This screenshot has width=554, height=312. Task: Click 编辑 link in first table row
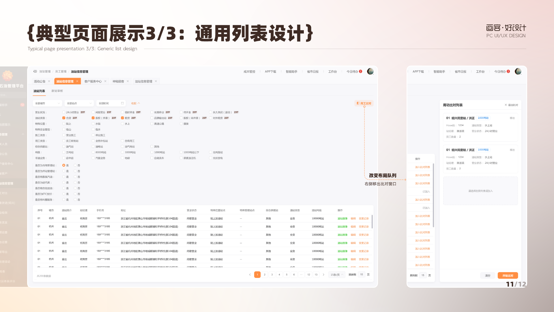point(353,218)
